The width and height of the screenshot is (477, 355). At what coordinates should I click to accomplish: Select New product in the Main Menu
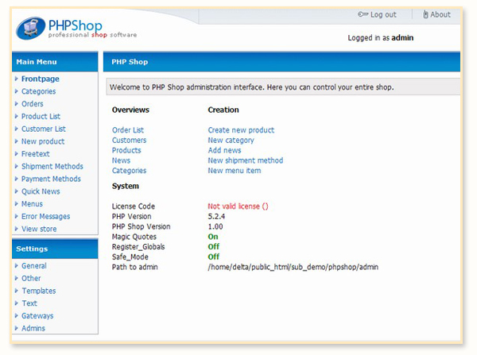pyautogui.click(x=43, y=141)
